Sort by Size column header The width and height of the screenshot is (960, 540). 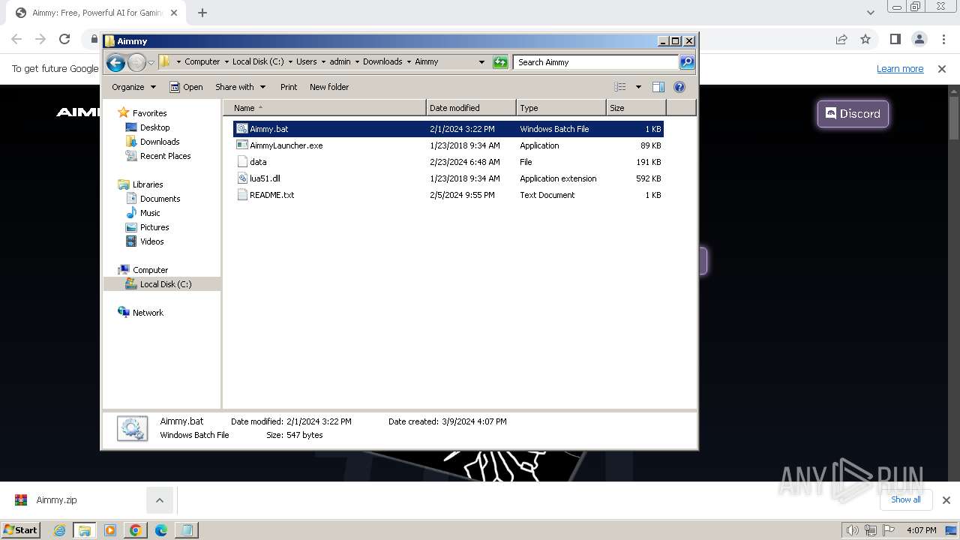(x=636, y=108)
